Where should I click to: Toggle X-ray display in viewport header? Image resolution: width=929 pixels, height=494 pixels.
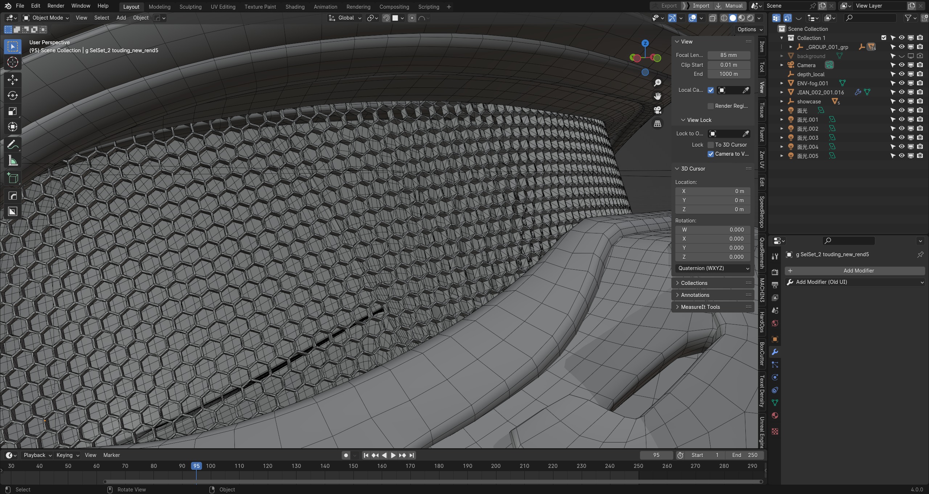coord(713,18)
